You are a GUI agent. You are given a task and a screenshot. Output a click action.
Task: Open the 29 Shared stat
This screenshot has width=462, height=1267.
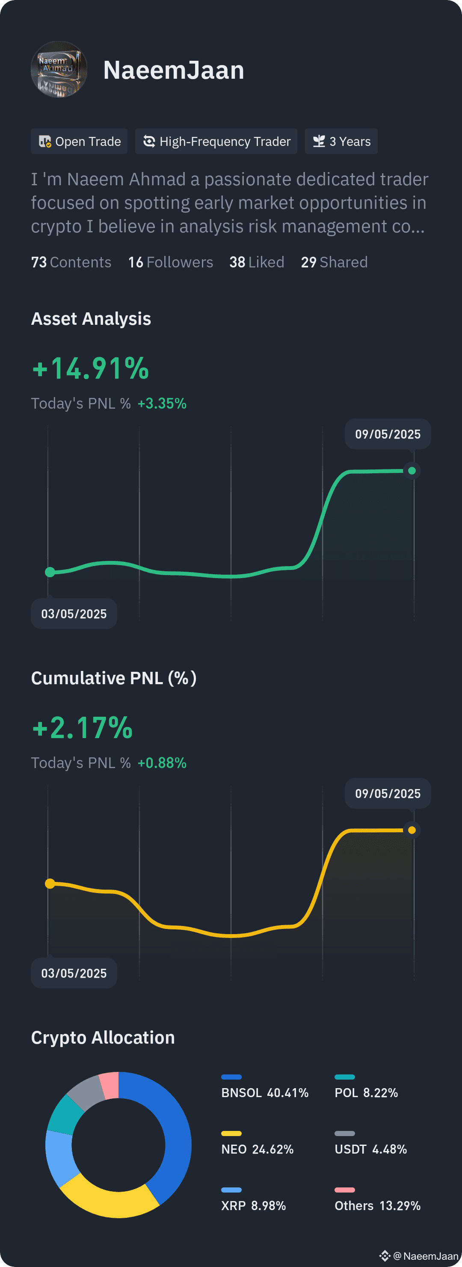pos(334,262)
